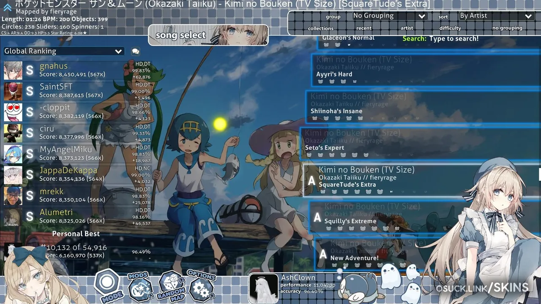The image size is (541, 304).
Task: Click the S rank badge on mrekk score
Action: tap(30, 195)
